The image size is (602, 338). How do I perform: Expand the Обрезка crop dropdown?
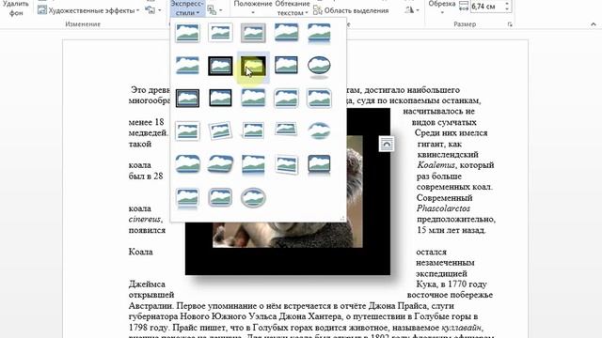click(x=442, y=8)
